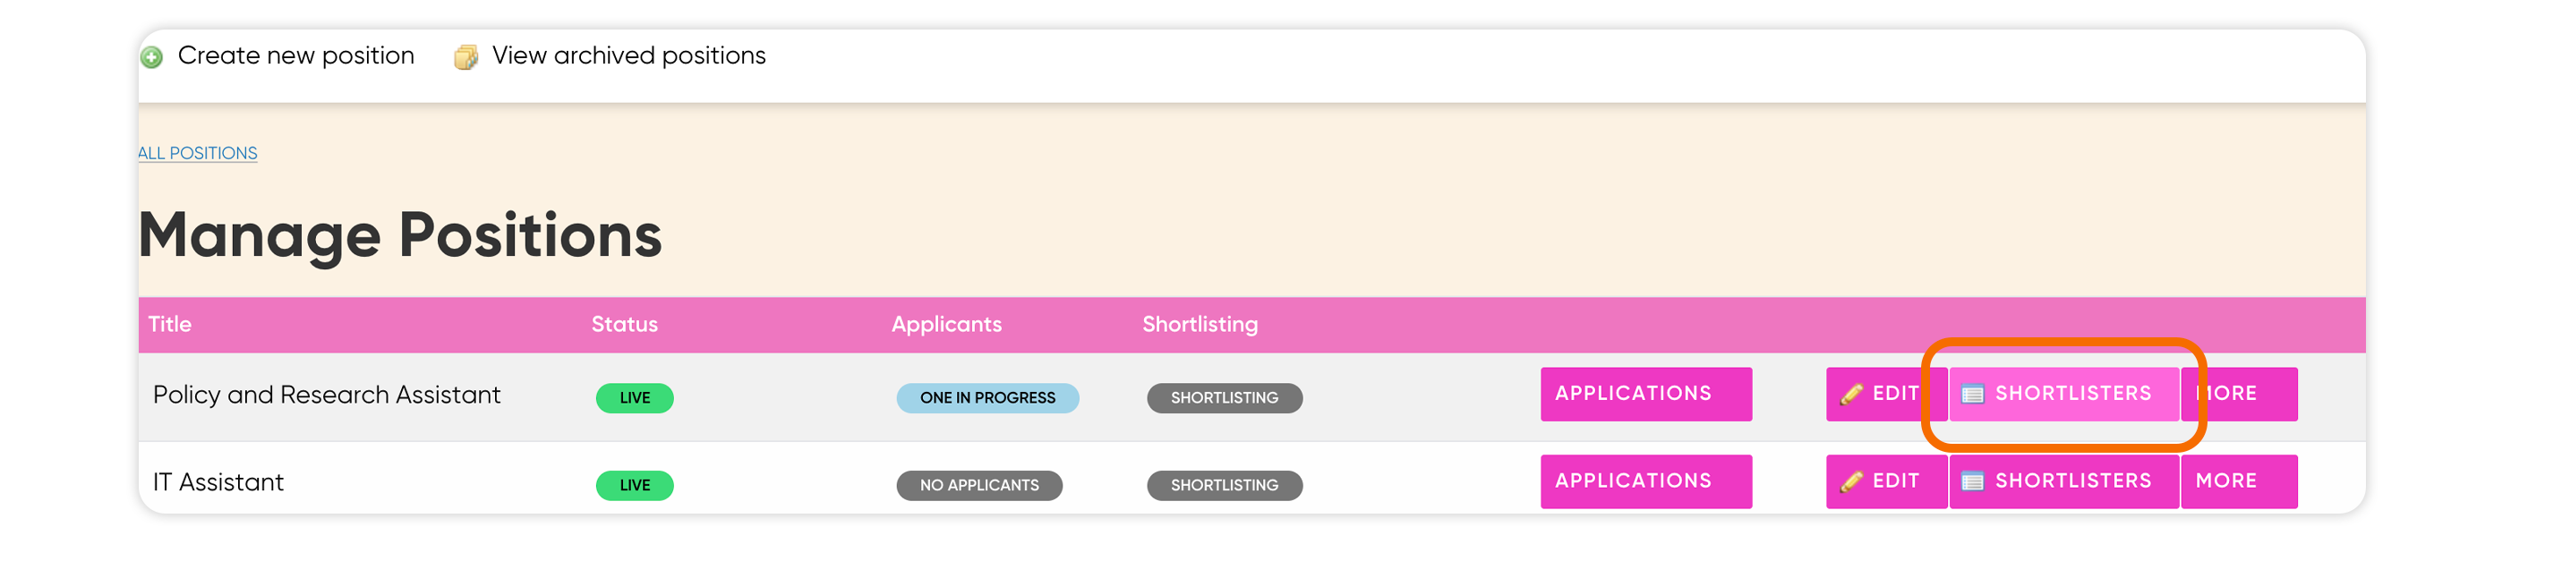Open Create new position link
2562x578 pixels.
pyautogui.click(x=295, y=55)
